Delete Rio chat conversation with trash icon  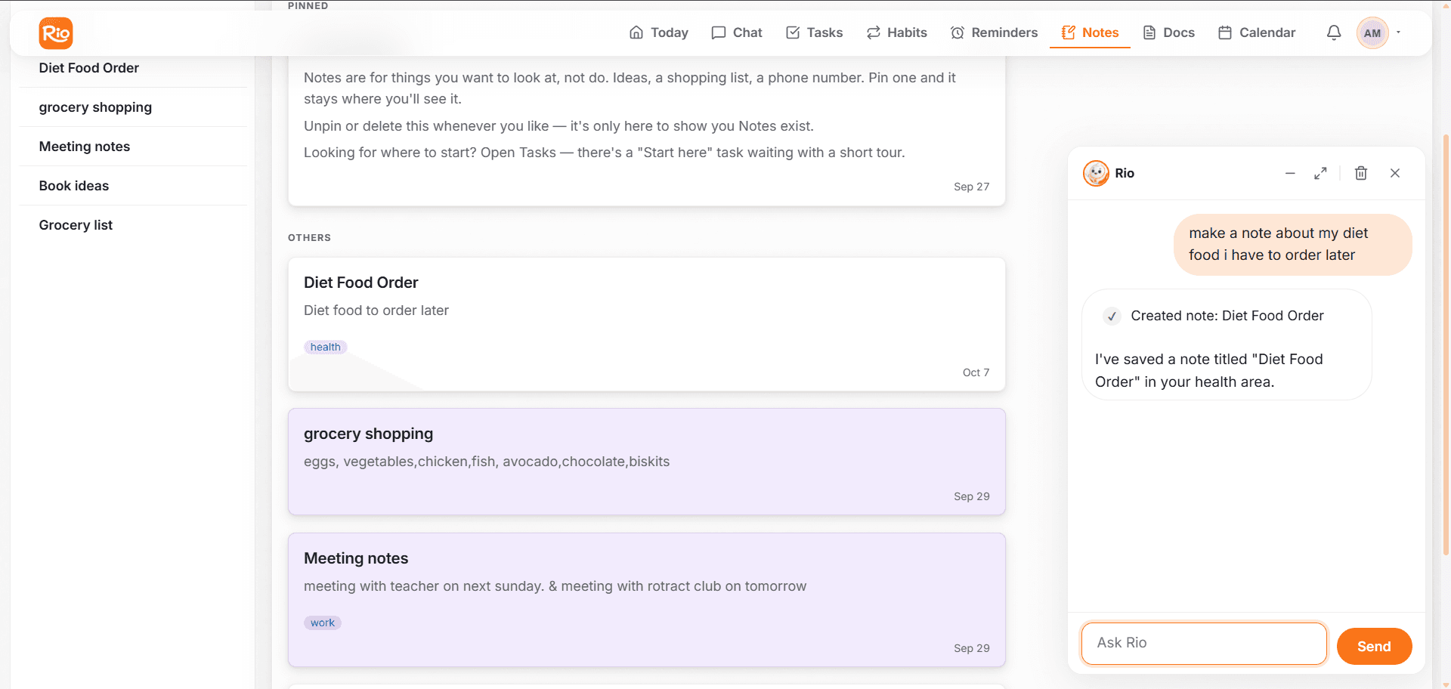(1361, 173)
